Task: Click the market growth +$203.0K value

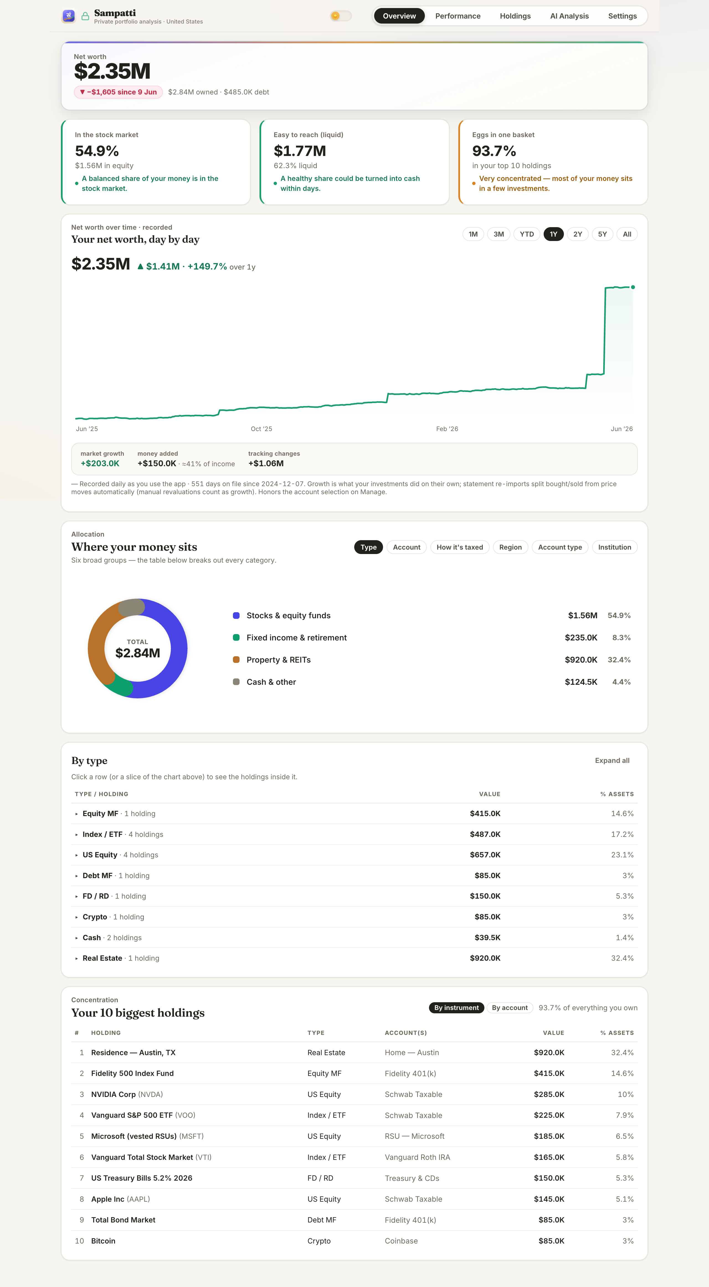Action: click(100, 464)
